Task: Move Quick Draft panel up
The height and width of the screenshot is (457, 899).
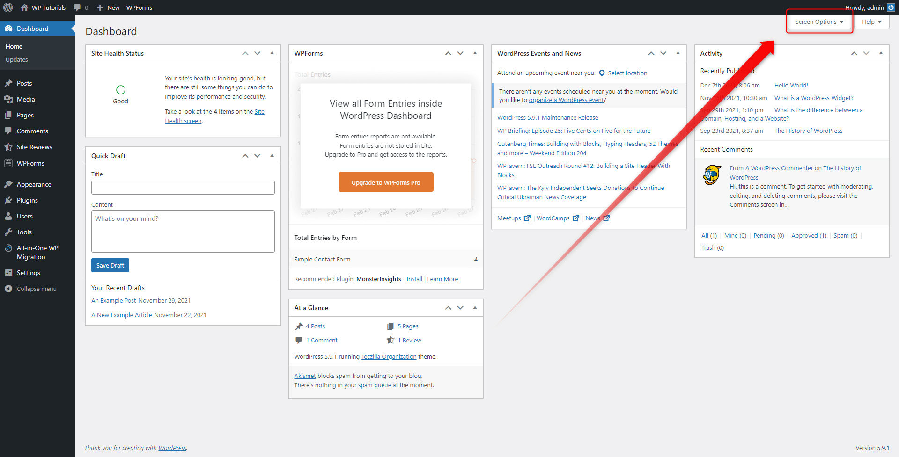Action: click(x=245, y=156)
